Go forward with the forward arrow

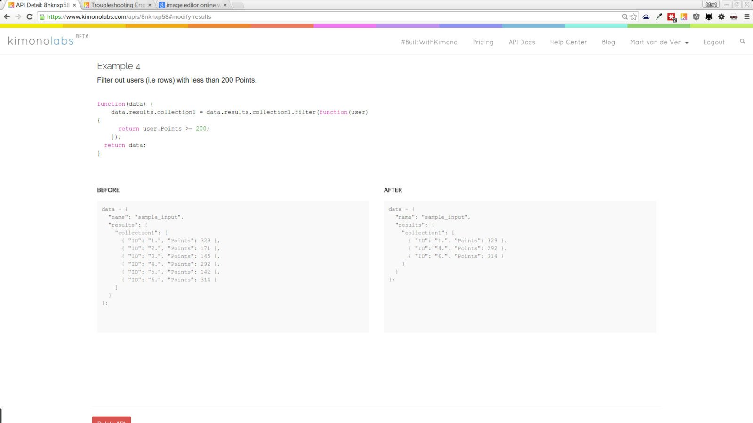18,16
